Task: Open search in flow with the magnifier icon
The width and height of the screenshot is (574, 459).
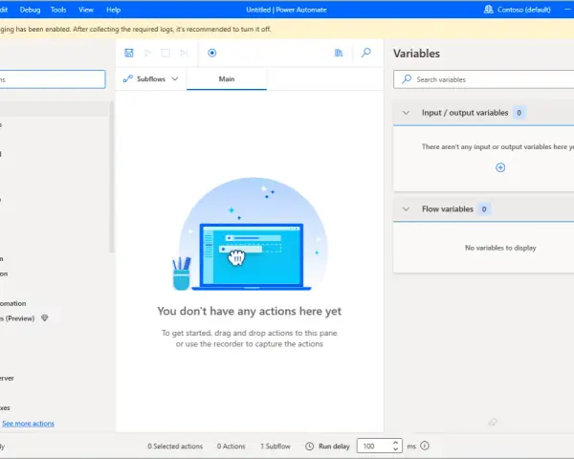Action: click(365, 53)
